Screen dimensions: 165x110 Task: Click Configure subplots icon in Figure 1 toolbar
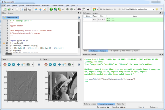(69, 65)
